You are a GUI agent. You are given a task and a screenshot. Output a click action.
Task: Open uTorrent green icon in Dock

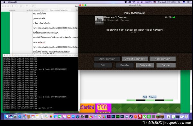click(x=144, y=117)
